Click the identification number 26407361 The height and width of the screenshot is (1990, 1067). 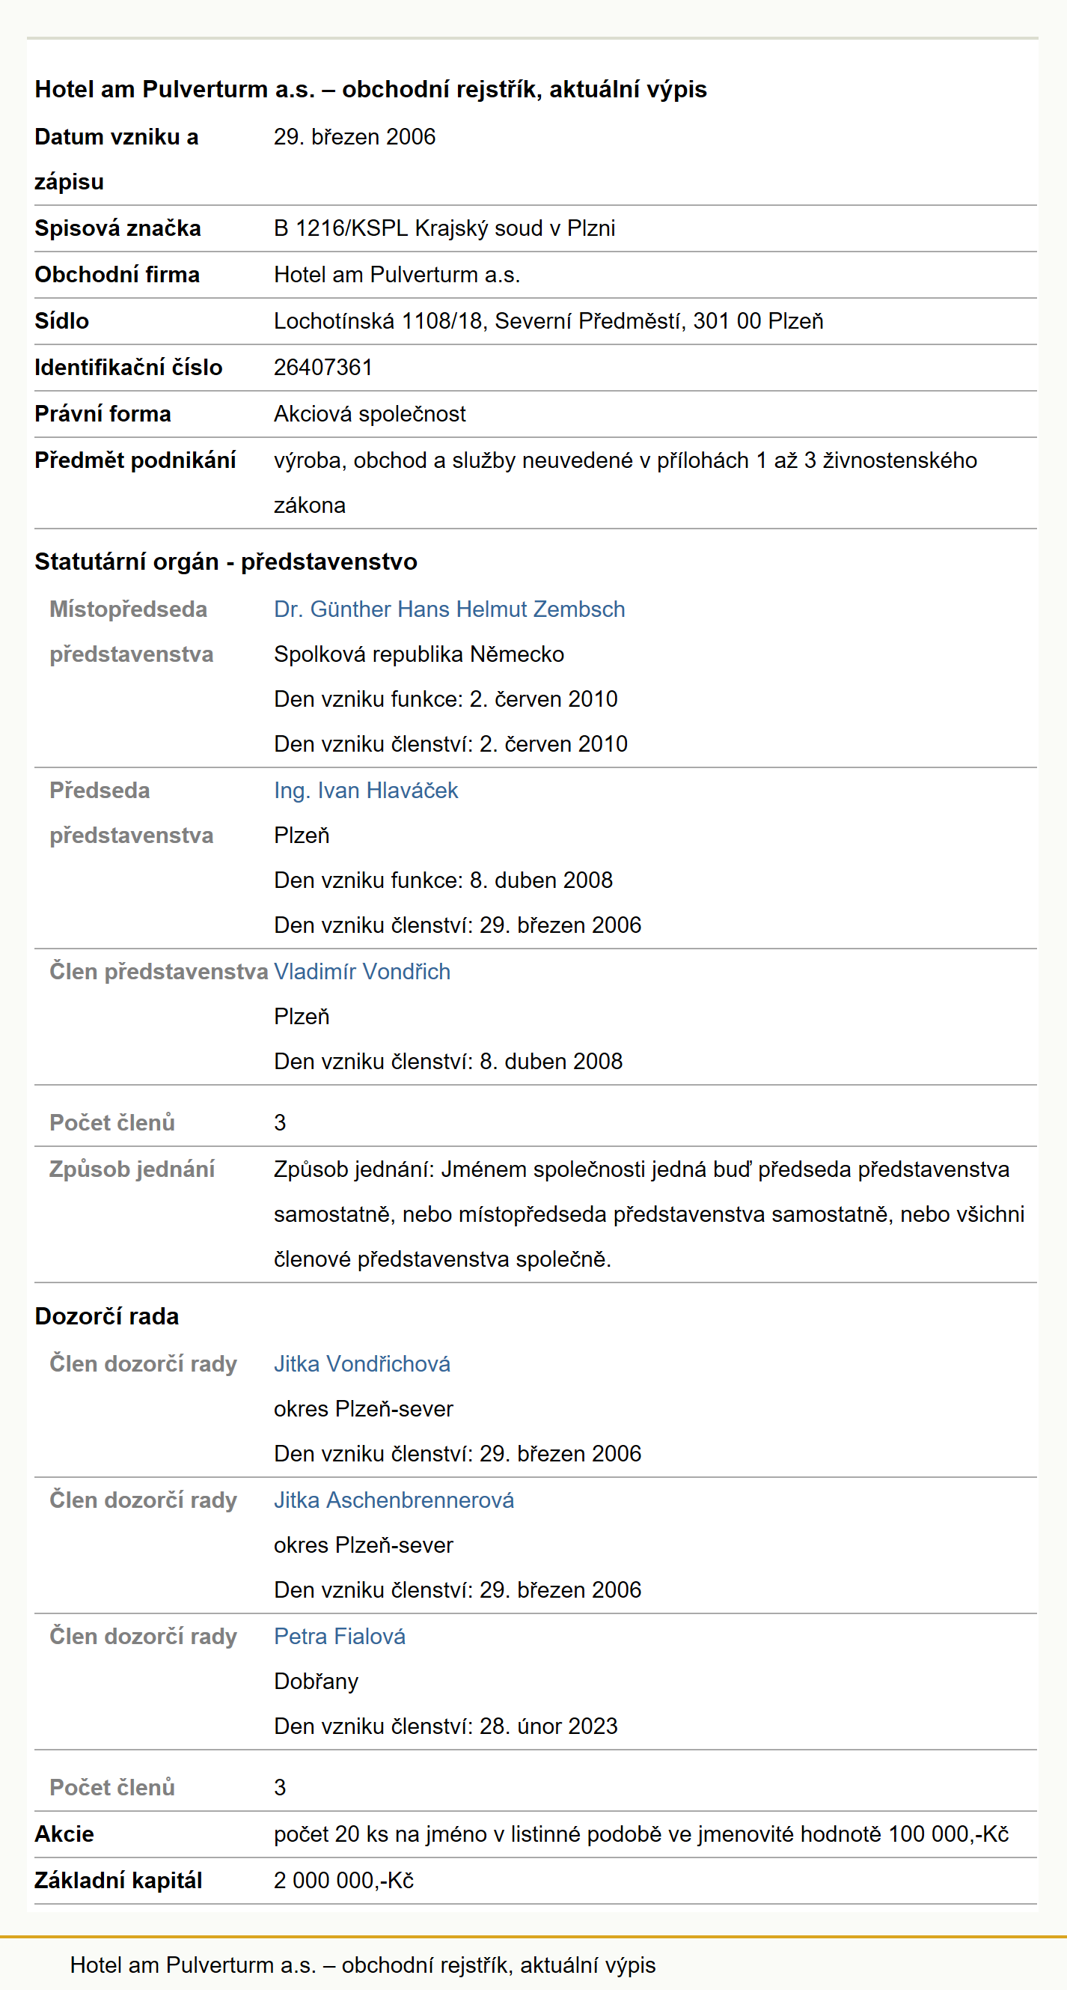click(x=323, y=368)
